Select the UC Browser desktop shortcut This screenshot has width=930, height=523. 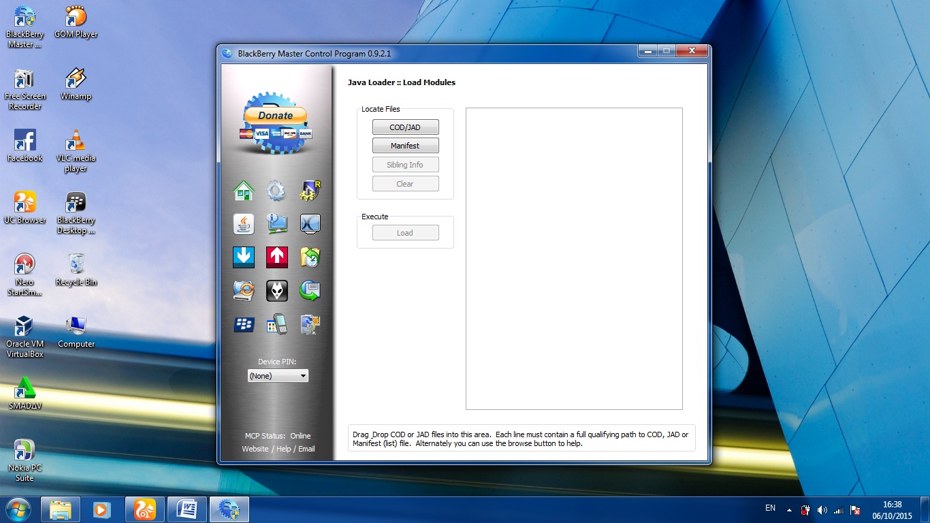click(x=25, y=208)
